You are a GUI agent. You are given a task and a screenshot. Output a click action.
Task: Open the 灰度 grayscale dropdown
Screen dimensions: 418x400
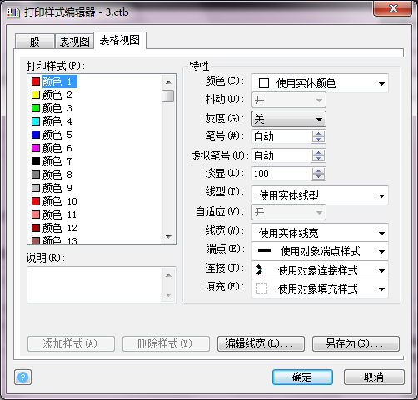click(x=289, y=119)
